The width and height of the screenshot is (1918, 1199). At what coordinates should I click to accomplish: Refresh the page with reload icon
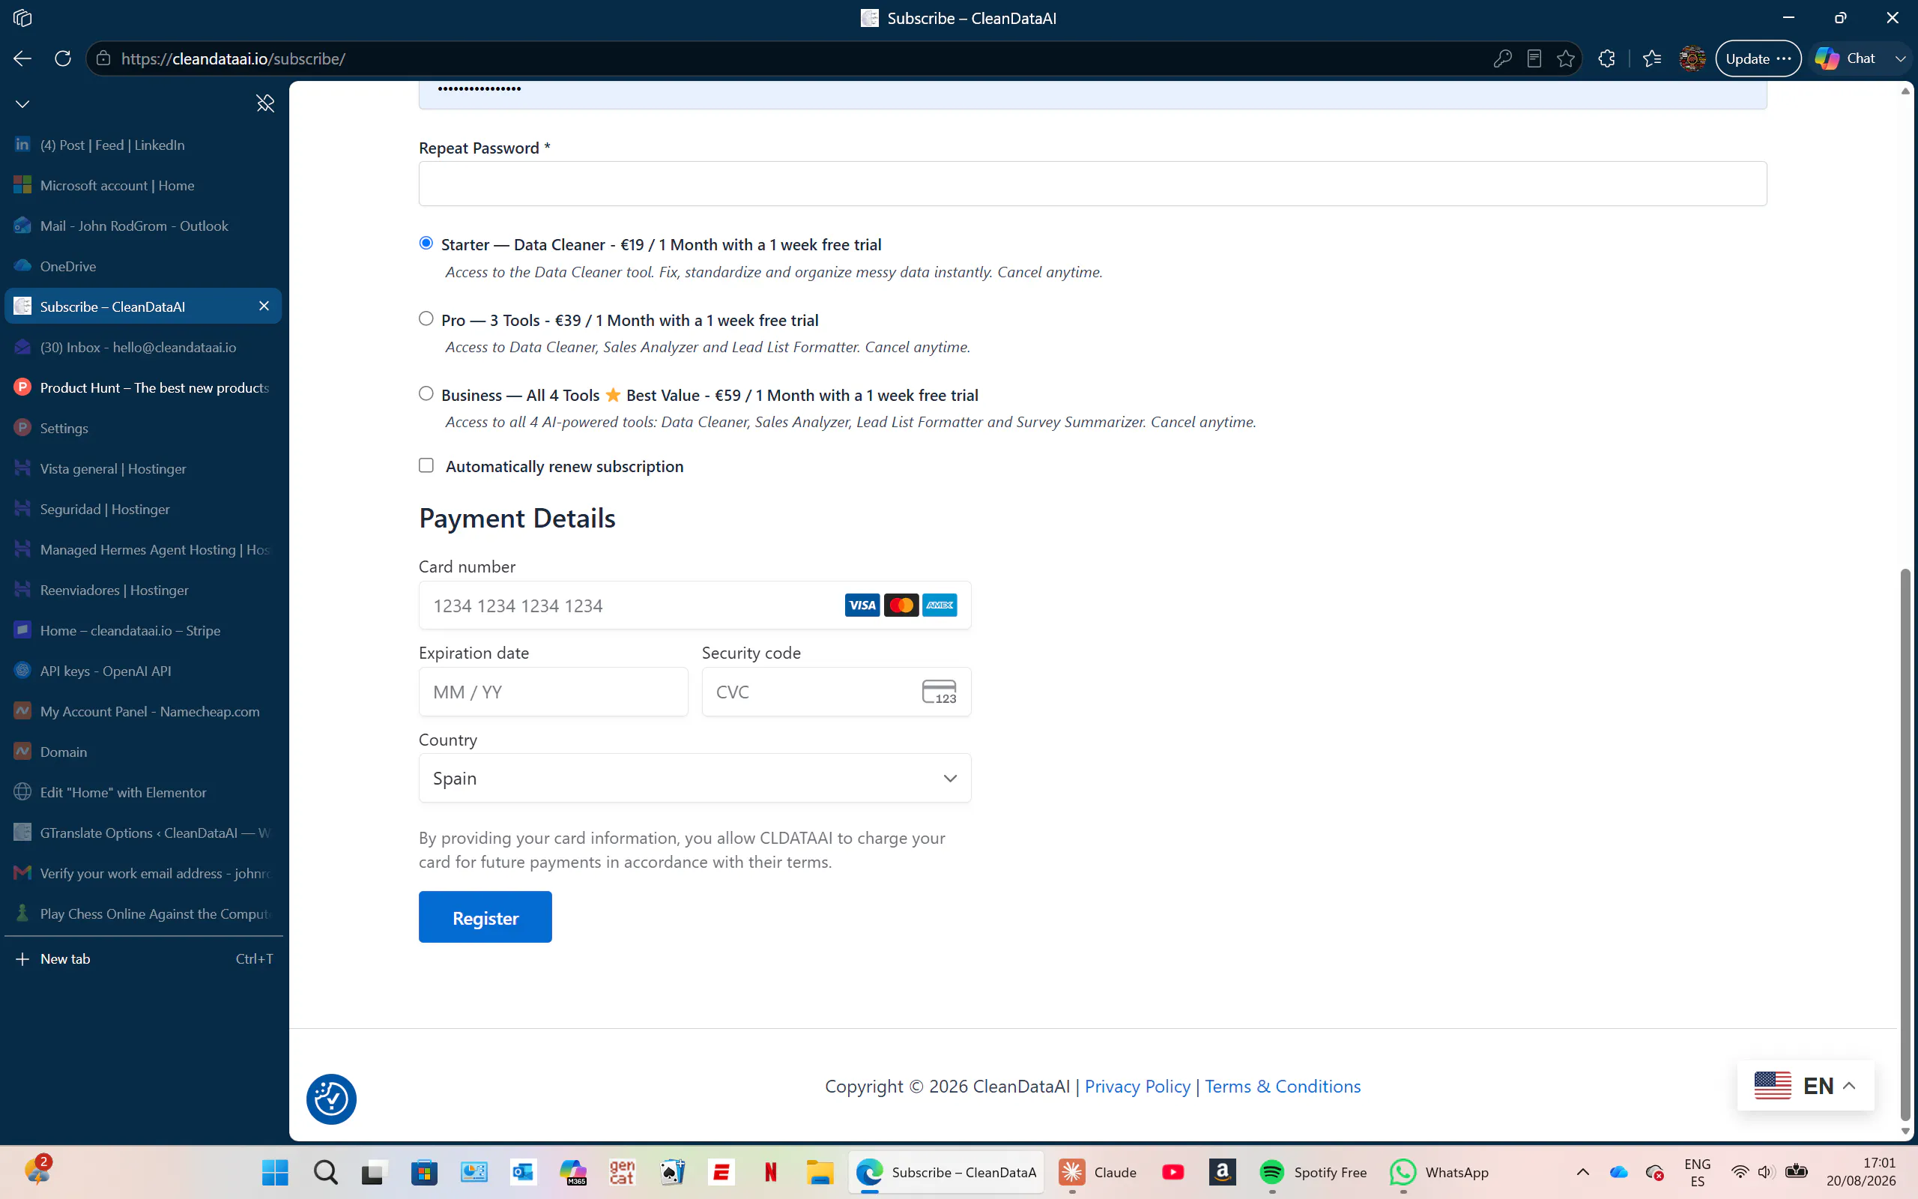[63, 58]
